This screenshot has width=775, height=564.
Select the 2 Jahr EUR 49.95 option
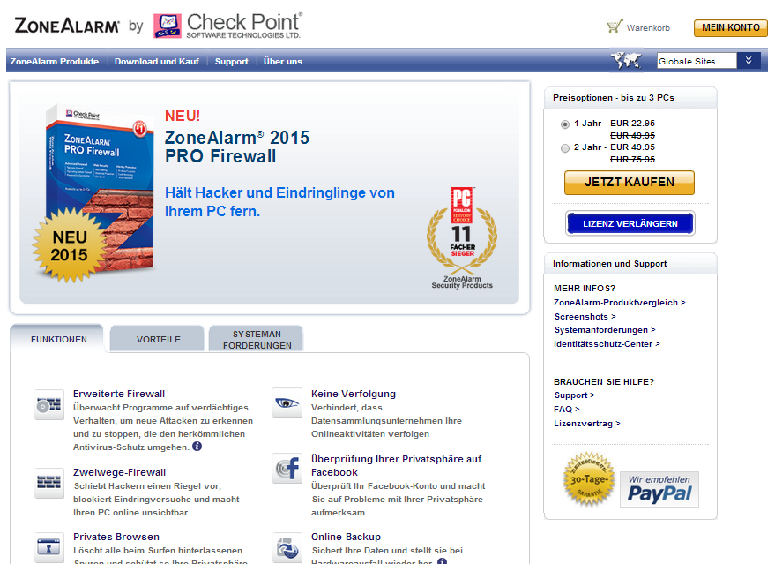click(565, 148)
